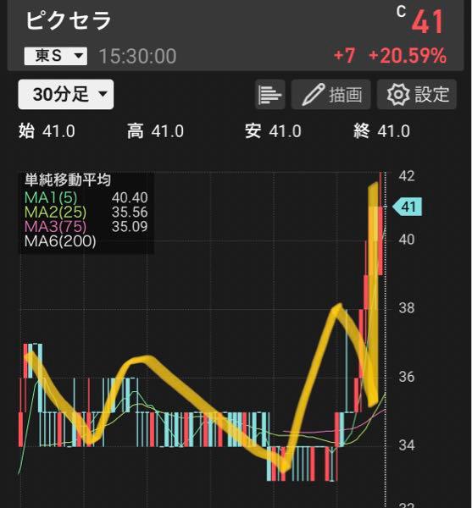Click the 終 41.0 close value

pyautogui.click(x=381, y=131)
